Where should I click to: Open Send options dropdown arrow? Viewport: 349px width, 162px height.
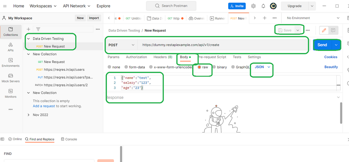pos(336,45)
